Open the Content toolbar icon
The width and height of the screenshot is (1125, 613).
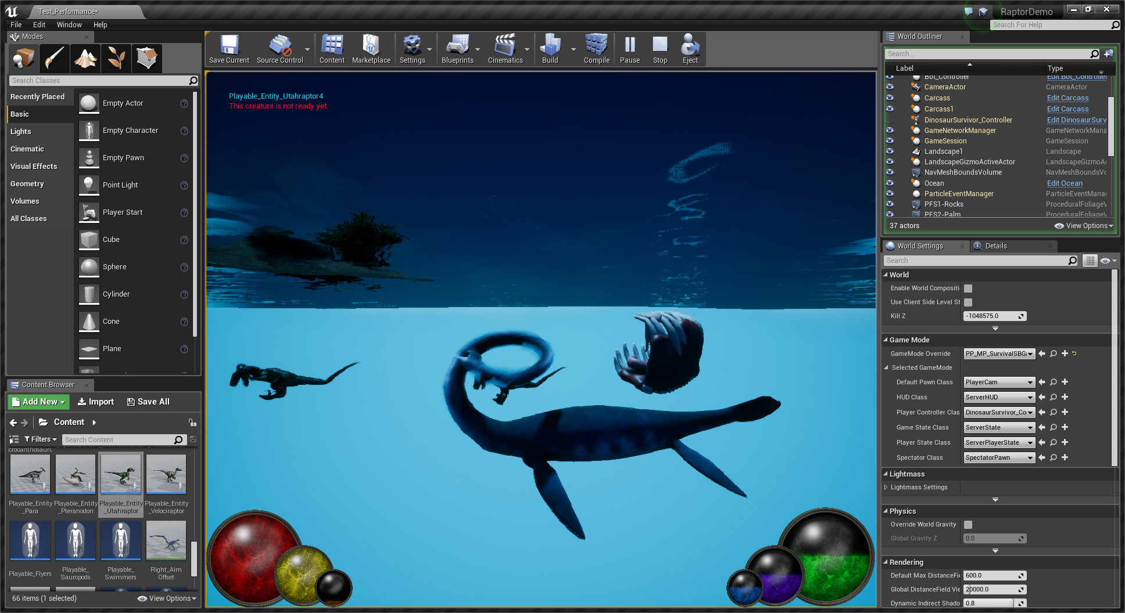pyautogui.click(x=332, y=49)
